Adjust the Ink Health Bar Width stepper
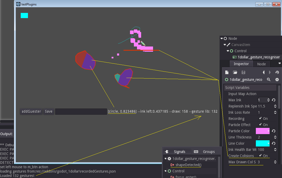The width and height of the screenshot is (282, 178). [275, 150]
